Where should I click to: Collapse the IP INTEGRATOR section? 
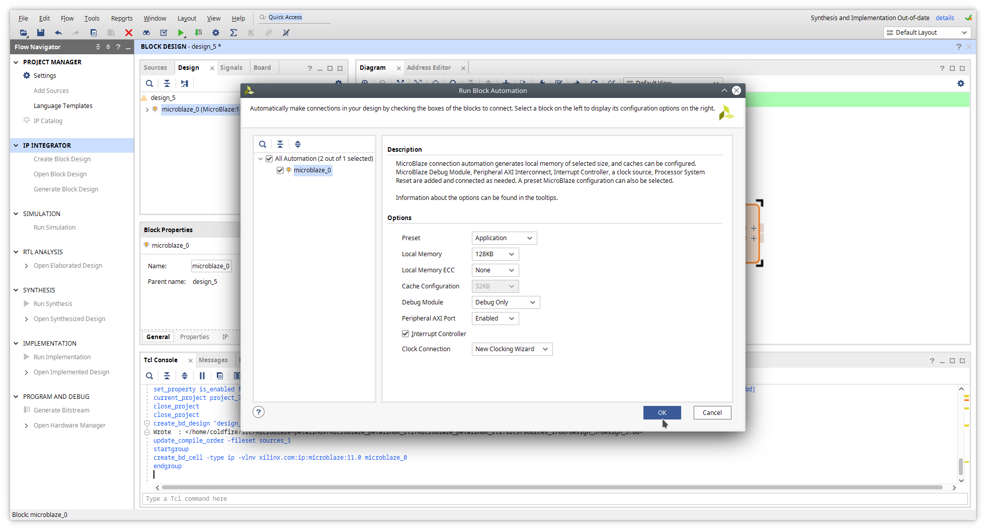pyautogui.click(x=16, y=145)
